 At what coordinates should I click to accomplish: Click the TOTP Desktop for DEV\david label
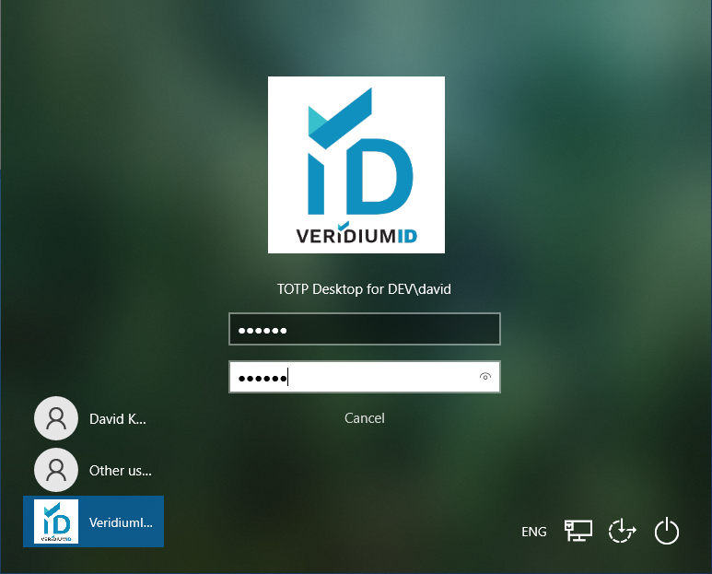364,289
